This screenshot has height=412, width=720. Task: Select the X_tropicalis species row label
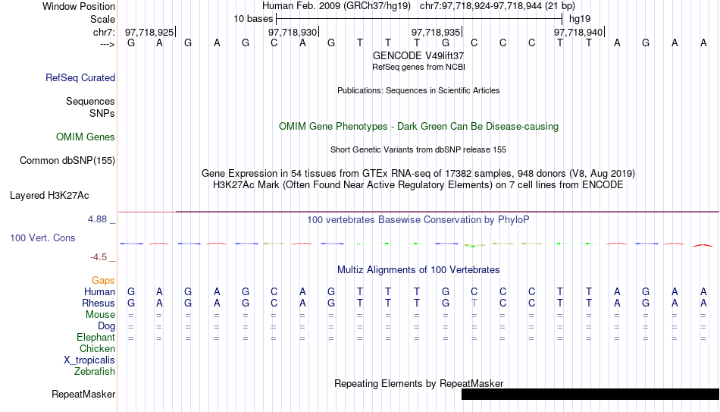tap(89, 360)
